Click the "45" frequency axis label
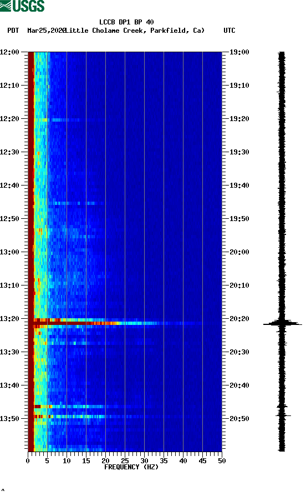Viewport: 306px width, 496px height. 202,461
